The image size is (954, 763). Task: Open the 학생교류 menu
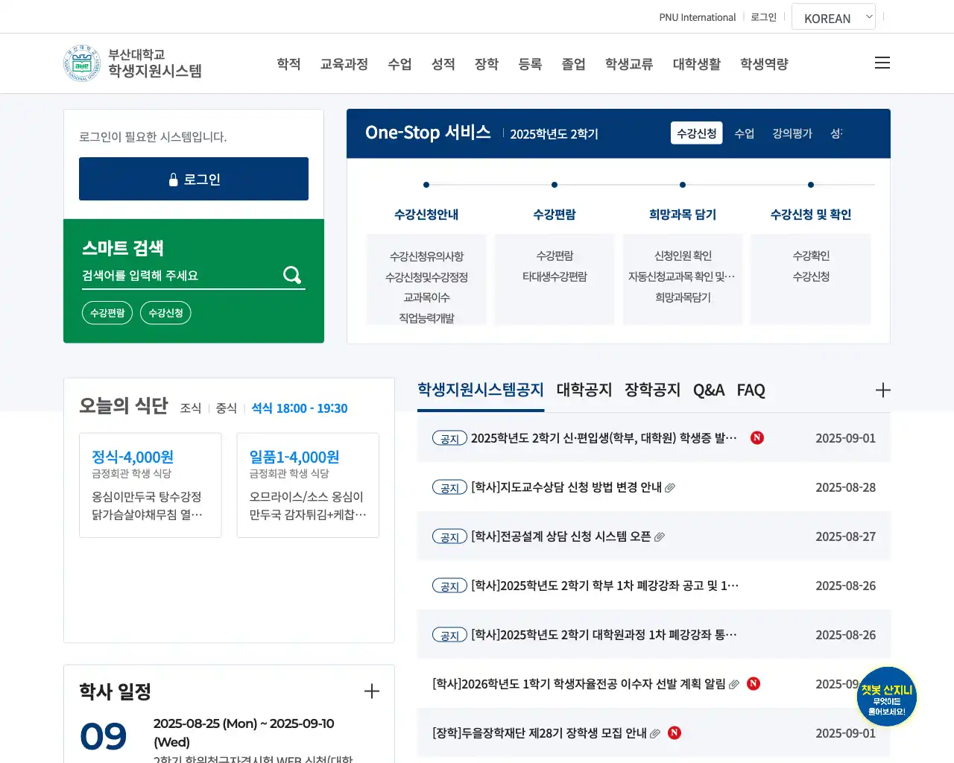click(x=629, y=64)
